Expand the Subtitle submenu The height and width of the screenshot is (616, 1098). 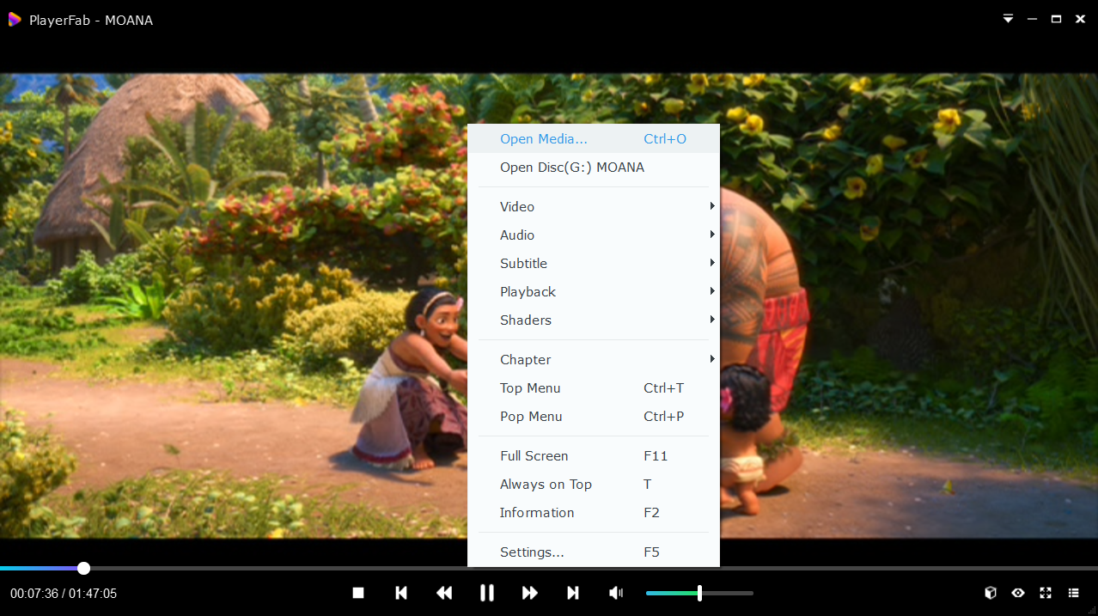594,264
